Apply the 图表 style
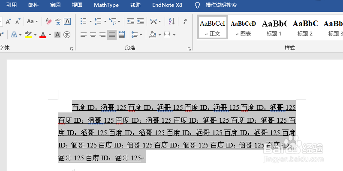The height and width of the screenshot is (171, 343). pyautogui.click(x=243, y=27)
